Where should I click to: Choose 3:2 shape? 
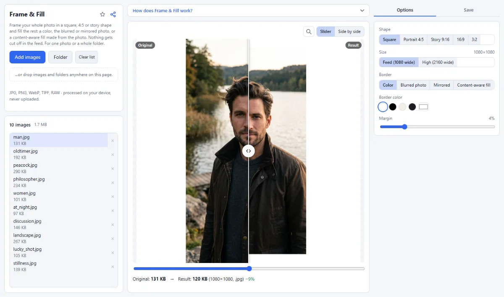click(x=474, y=39)
